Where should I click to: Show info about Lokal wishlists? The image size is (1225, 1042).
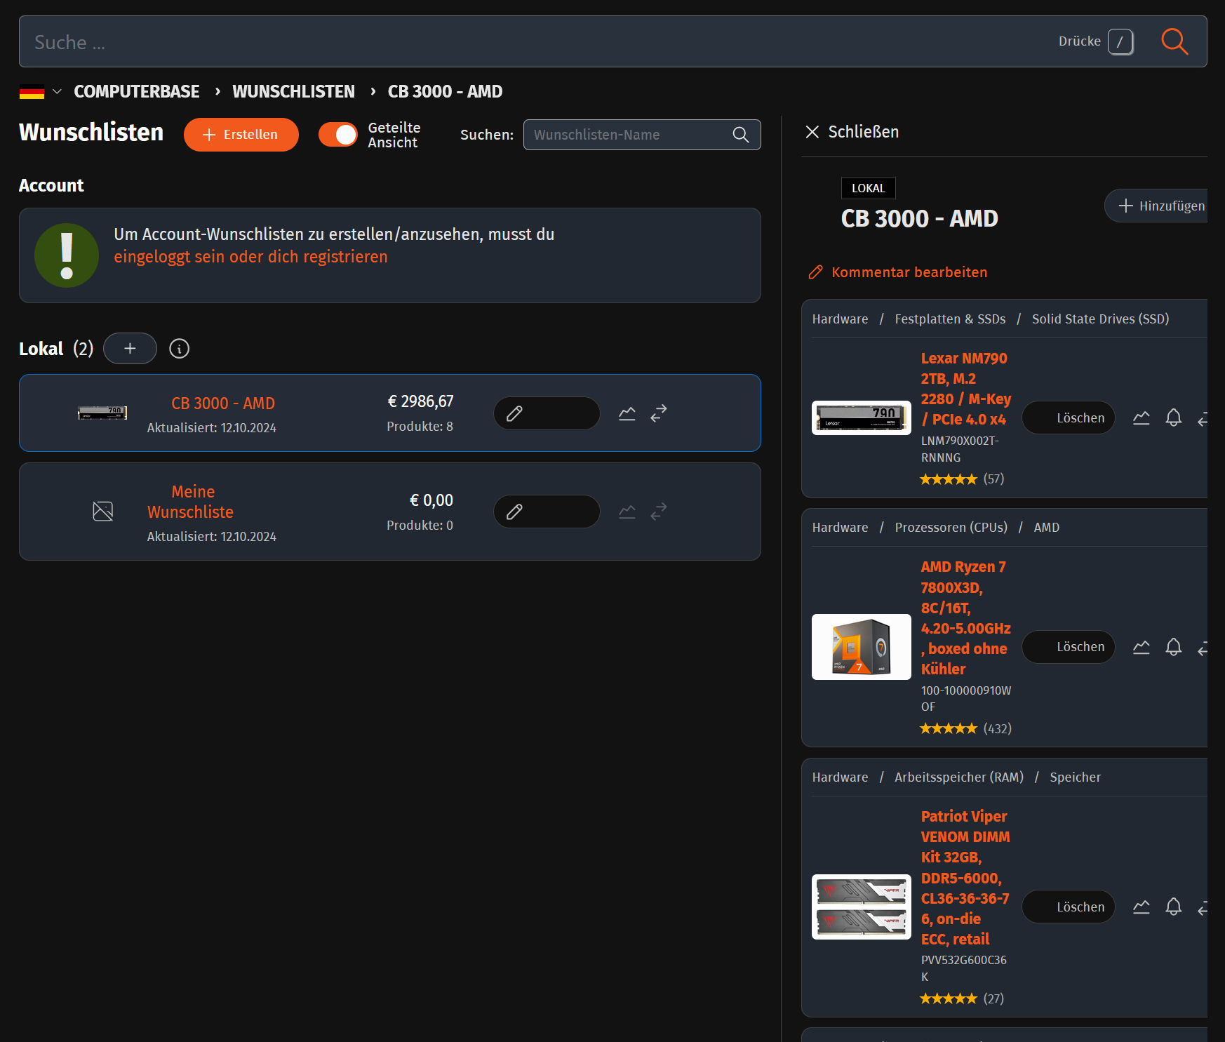point(179,349)
